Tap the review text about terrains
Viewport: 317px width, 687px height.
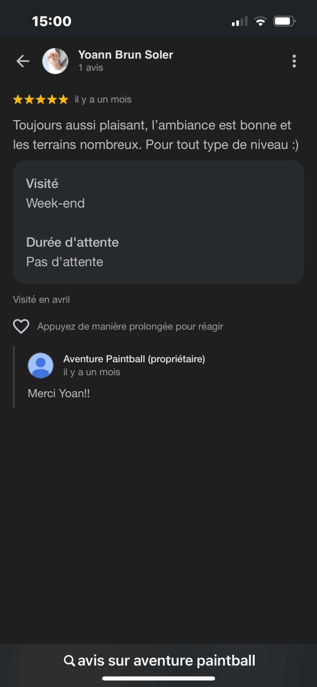[x=156, y=135]
